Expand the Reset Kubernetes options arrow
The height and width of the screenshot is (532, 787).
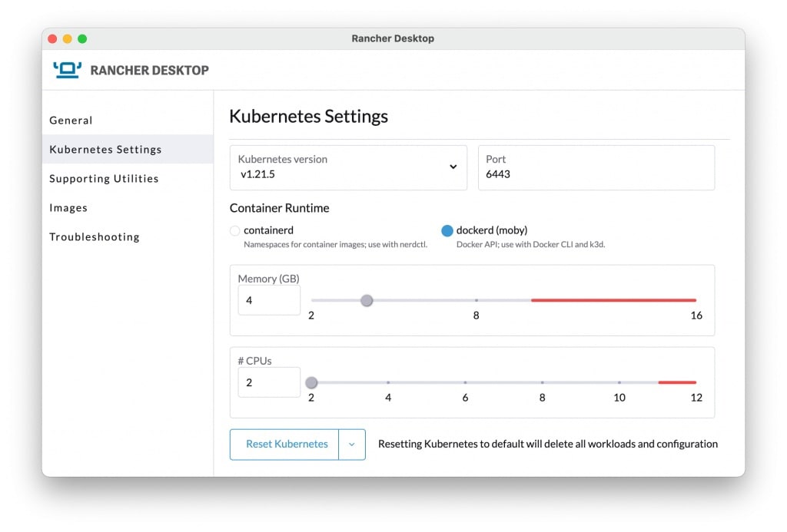[x=352, y=444]
